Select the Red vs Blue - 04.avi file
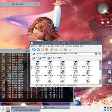Viewport: 112px width, 112px height. coord(88,65)
